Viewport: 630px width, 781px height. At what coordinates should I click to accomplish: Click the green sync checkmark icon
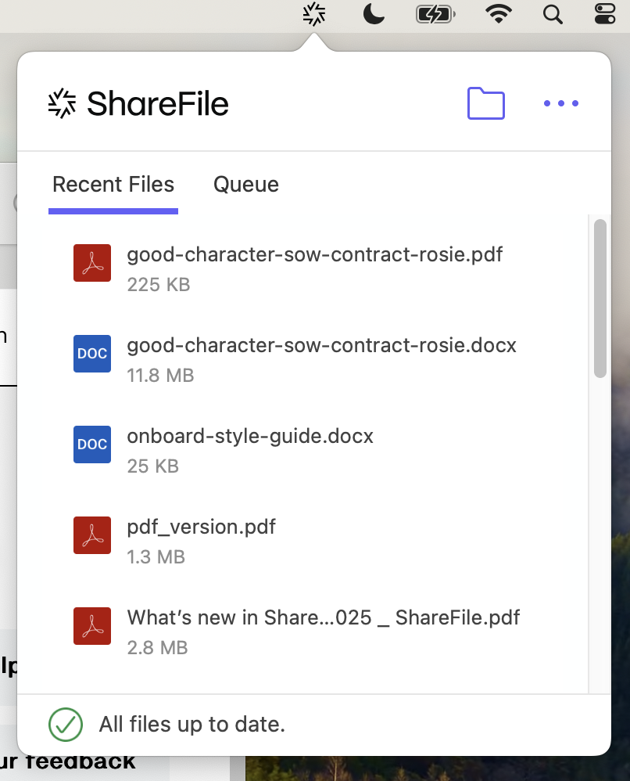pyautogui.click(x=66, y=725)
